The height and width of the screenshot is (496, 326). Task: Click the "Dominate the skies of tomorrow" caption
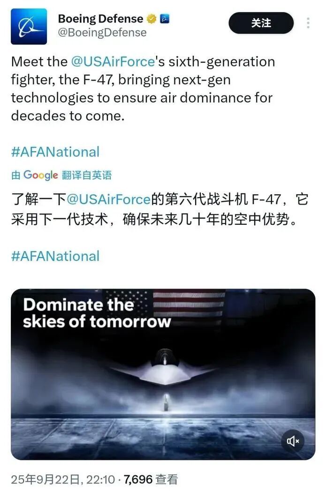(x=97, y=313)
